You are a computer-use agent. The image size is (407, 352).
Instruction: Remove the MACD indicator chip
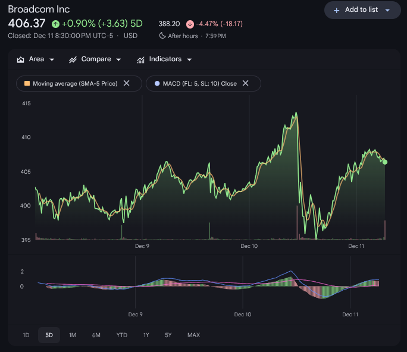[x=245, y=83]
